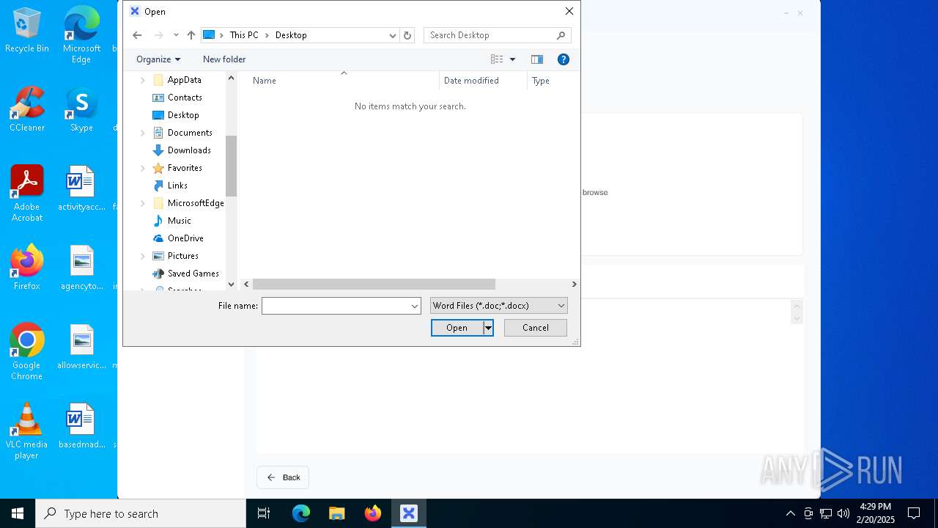Screen dimensions: 938x528
Task: Cancel the Open dialog
Action: click(x=536, y=328)
